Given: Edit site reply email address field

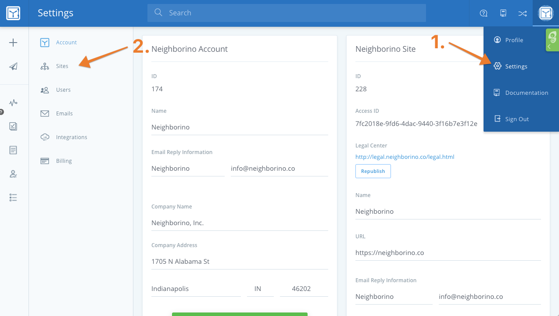Looking at the screenshot, I should point(490,297).
